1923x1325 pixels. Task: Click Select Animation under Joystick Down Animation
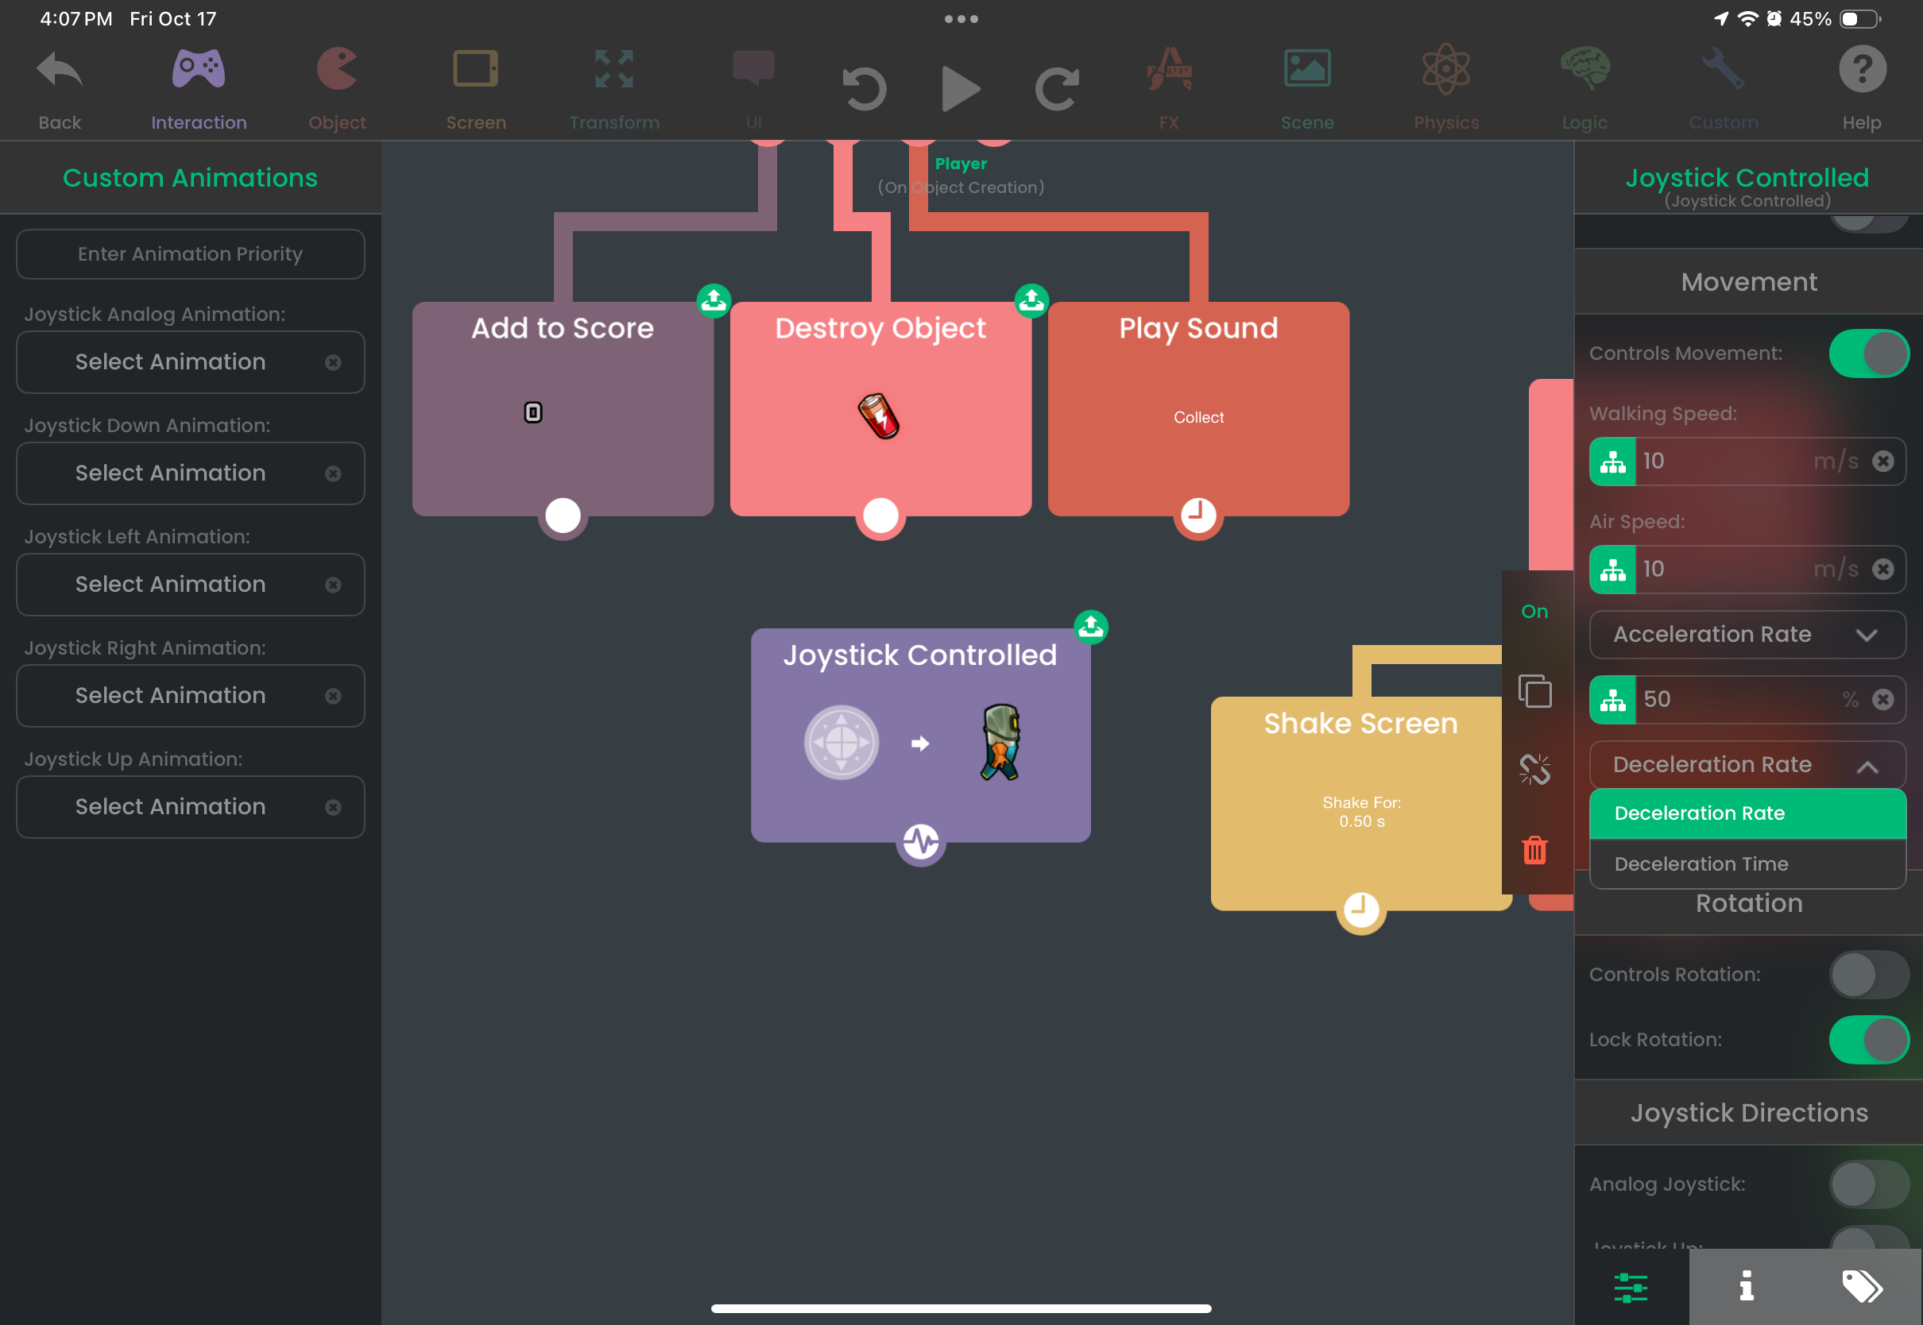[171, 473]
